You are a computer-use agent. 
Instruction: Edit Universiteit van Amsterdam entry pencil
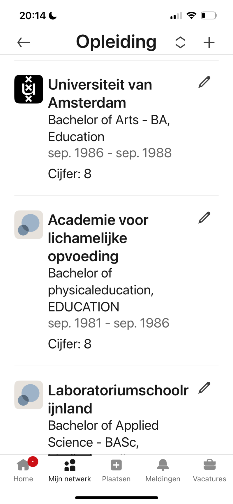click(x=204, y=82)
